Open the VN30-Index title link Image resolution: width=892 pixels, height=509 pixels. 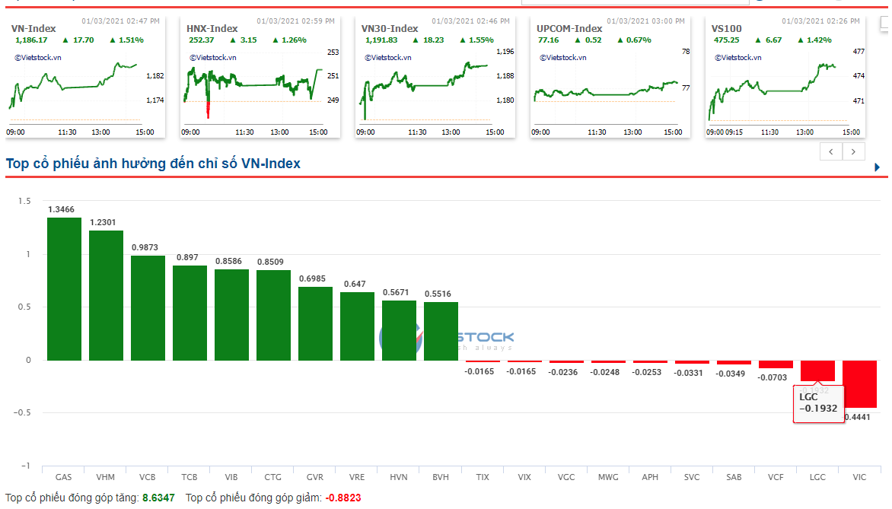390,29
